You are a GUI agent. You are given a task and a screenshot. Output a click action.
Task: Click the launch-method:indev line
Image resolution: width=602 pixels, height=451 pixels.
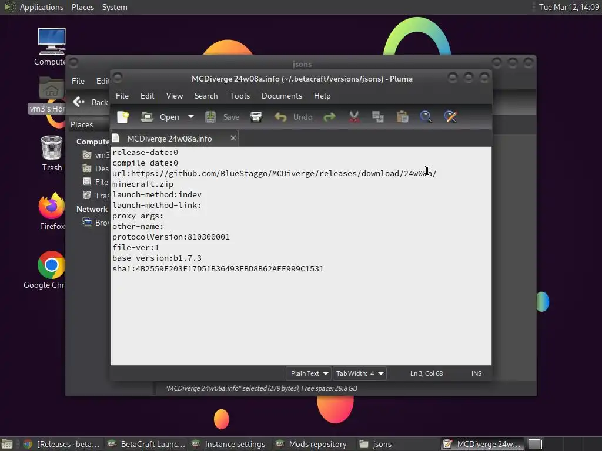click(x=156, y=195)
